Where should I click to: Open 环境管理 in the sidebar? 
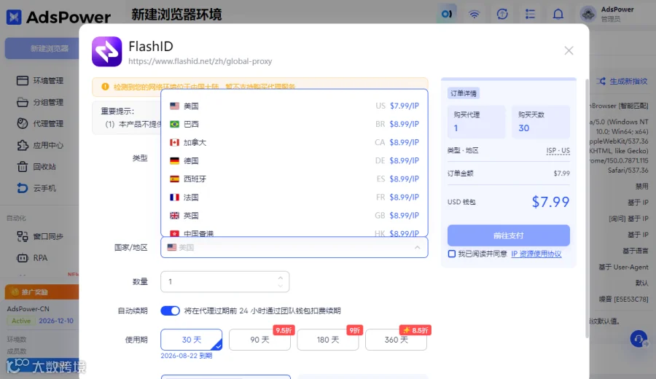pyautogui.click(x=40, y=80)
